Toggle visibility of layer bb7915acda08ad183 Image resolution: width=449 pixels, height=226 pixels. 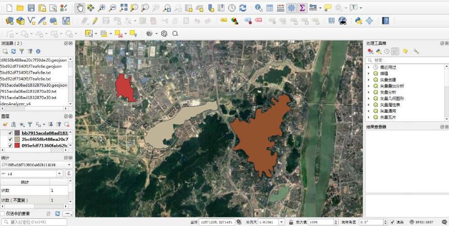click(10, 133)
